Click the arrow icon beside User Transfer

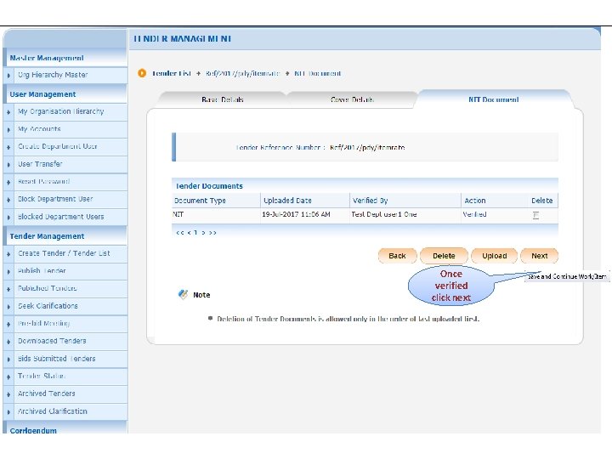(x=8, y=165)
